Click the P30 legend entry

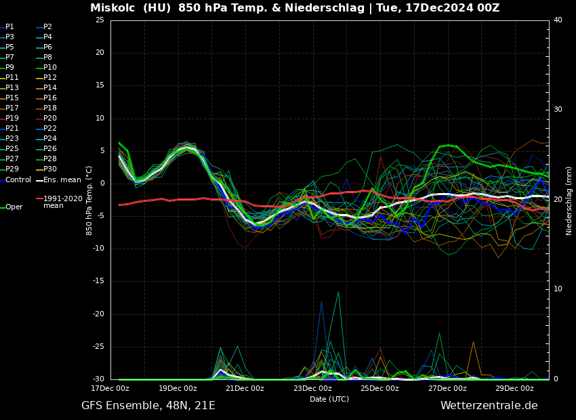pyautogui.click(x=49, y=169)
